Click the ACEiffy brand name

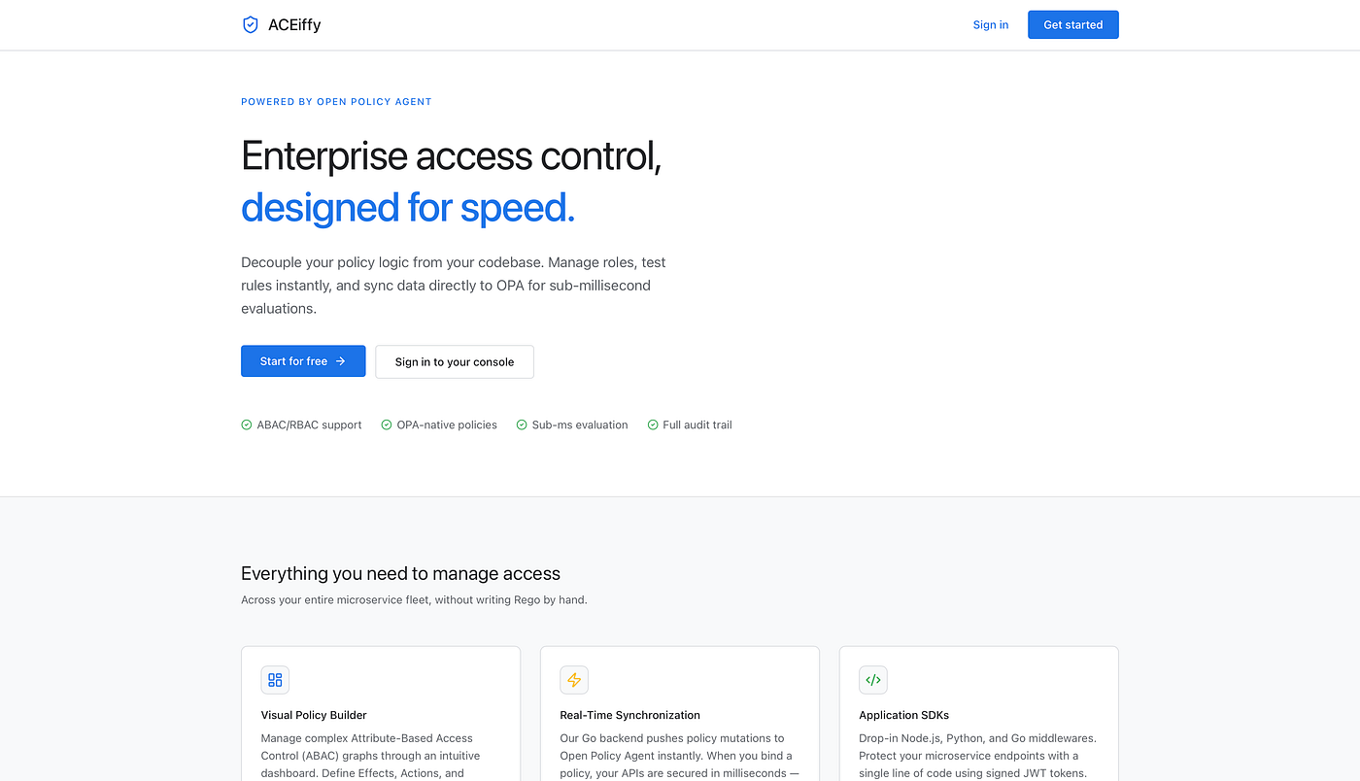(294, 25)
